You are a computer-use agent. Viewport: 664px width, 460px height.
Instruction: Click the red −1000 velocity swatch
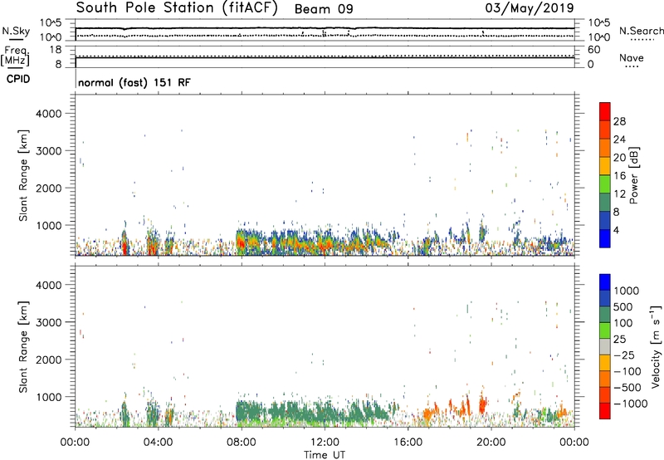[x=605, y=411]
